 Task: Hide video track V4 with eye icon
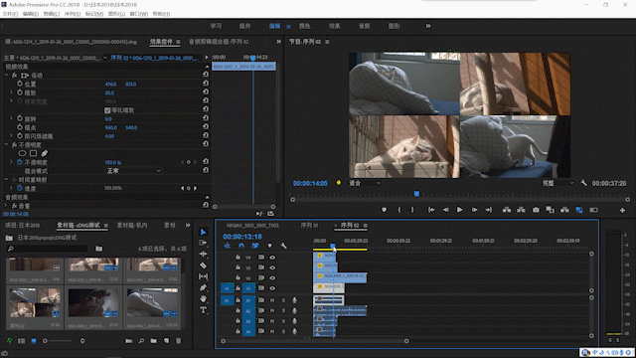pyautogui.click(x=272, y=258)
